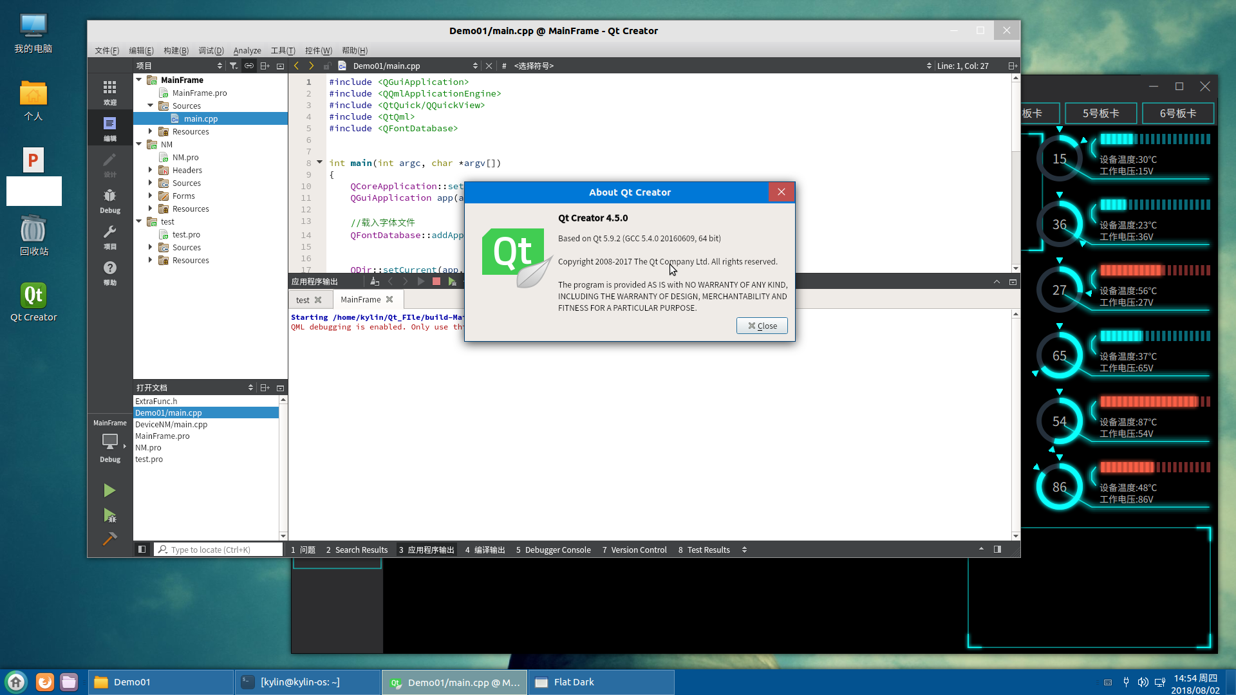
Task: Toggle synchronize with editor link icon
Action: pyautogui.click(x=248, y=66)
